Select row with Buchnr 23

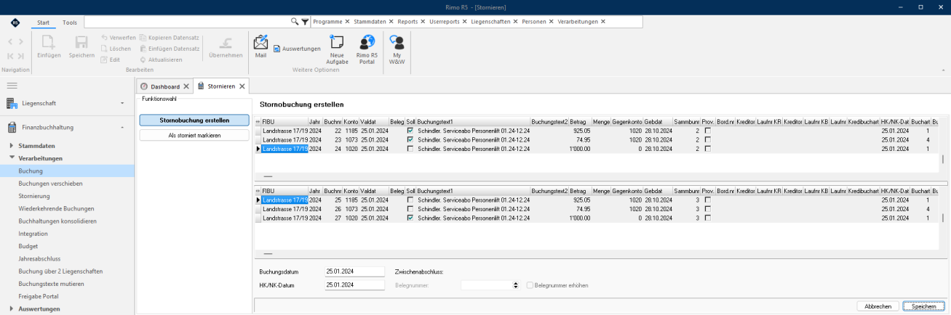[597, 140]
